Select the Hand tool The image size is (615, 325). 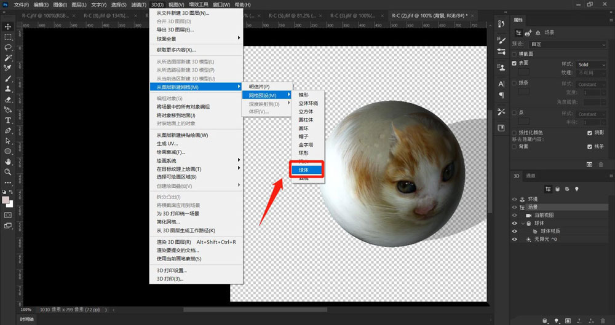7,162
